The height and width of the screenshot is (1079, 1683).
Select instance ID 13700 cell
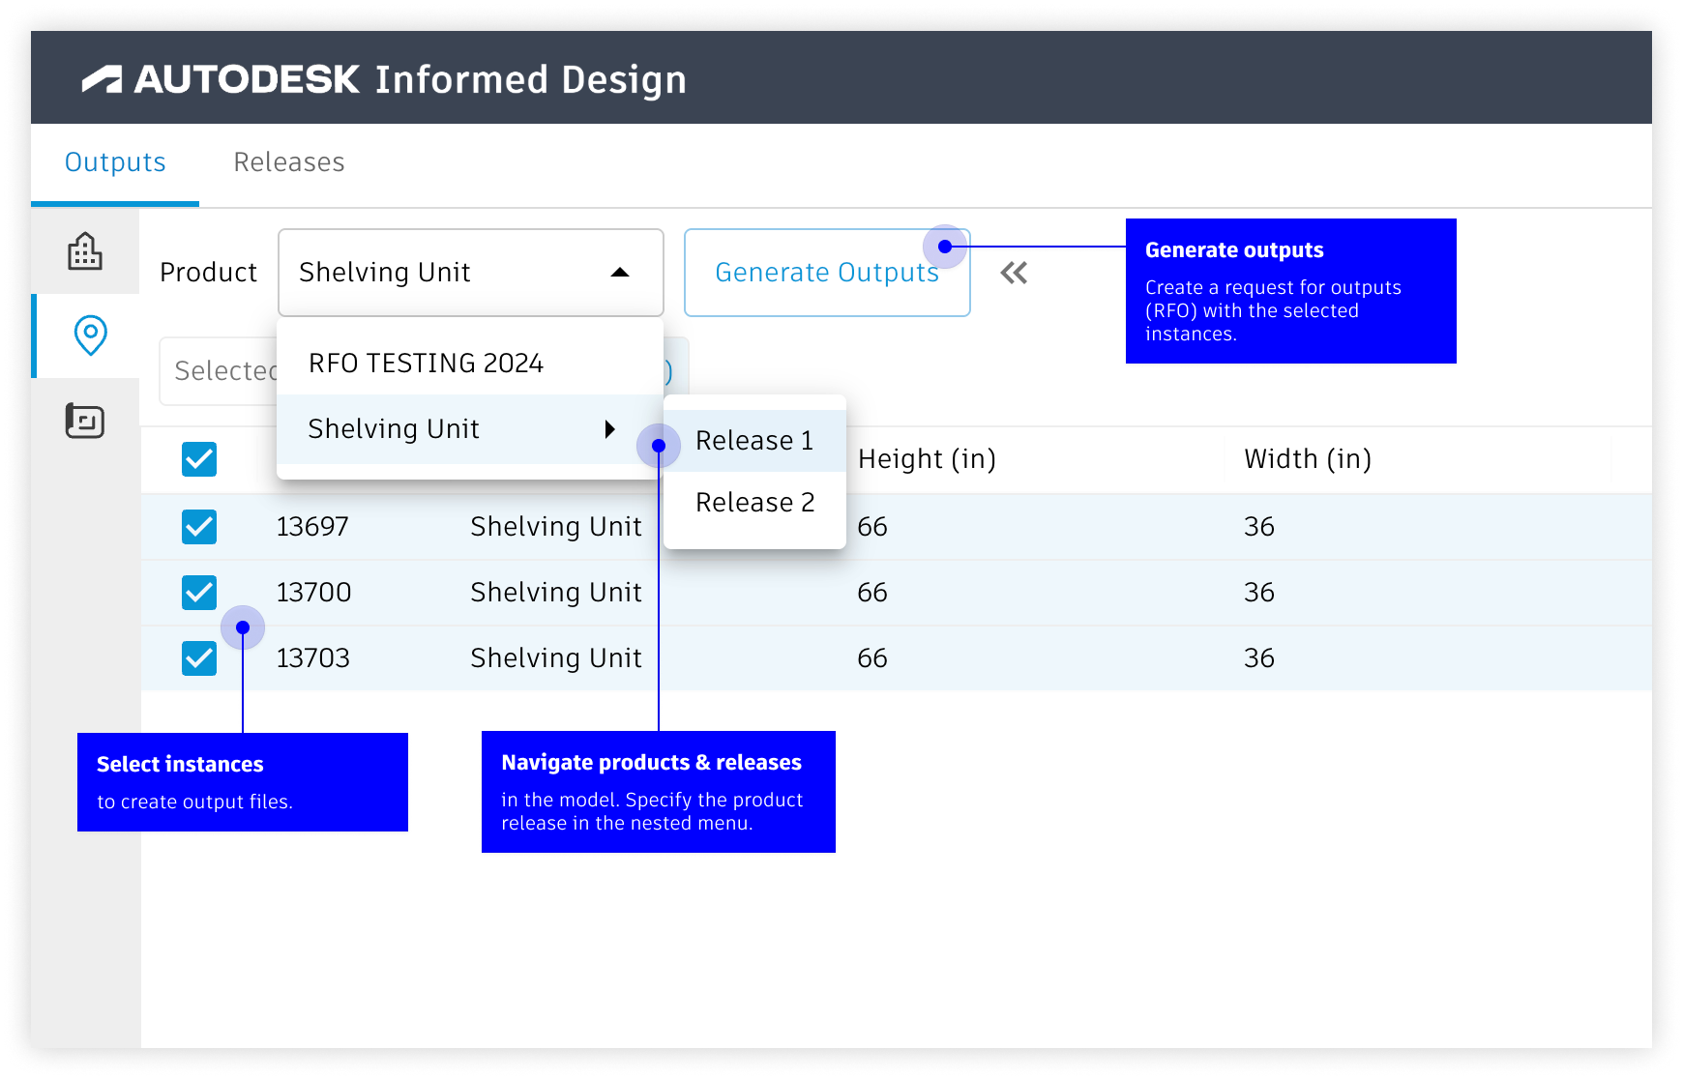pyautogui.click(x=313, y=593)
